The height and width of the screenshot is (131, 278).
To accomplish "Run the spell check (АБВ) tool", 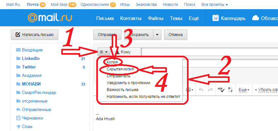I will [x=221, y=90].
